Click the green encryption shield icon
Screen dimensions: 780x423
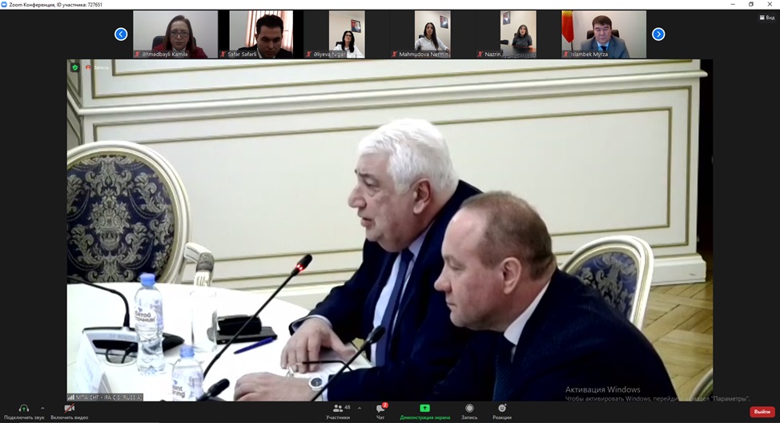pos(74,67)
